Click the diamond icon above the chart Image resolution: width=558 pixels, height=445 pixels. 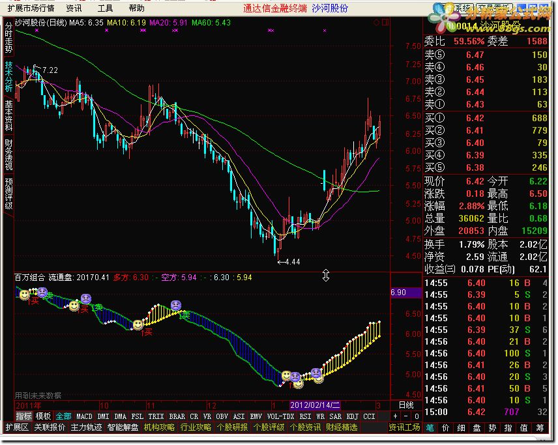tap(376, 23)
